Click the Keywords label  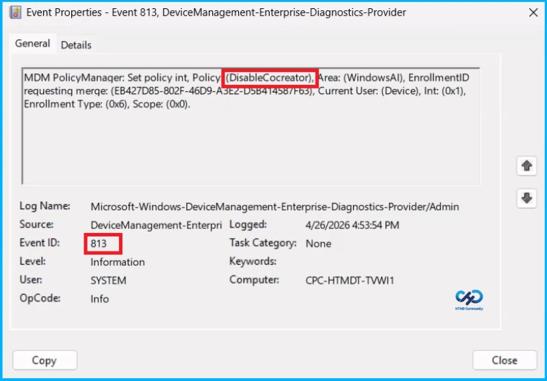coord(253,261)
